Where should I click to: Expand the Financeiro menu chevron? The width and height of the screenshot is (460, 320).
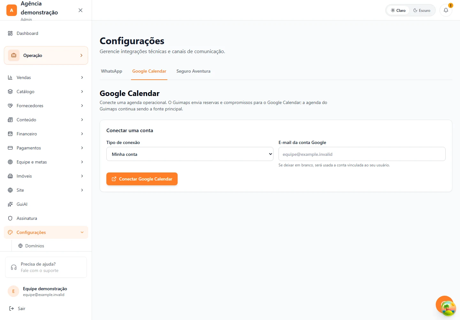[82, 134]
